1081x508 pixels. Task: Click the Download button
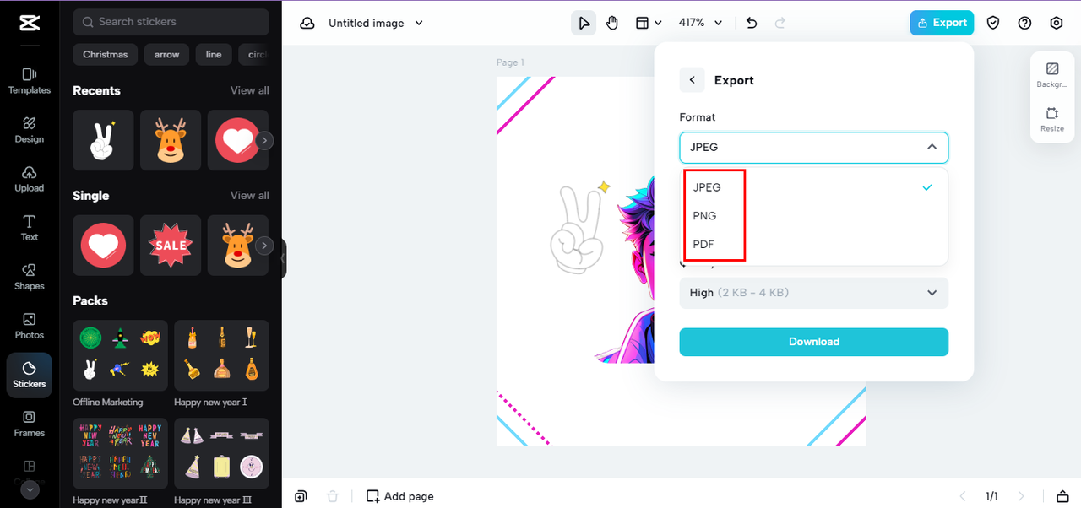tap(814, 342)
